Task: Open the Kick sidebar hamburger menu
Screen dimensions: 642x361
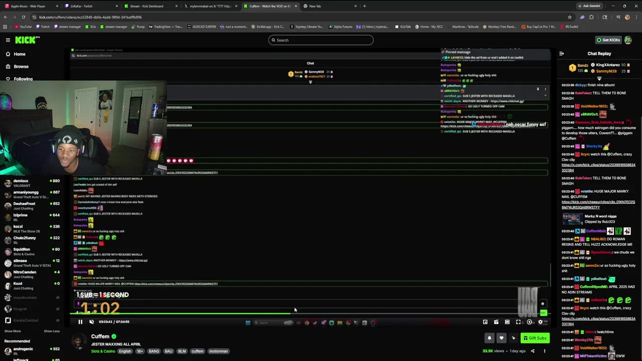Action: (x=8, y=40)
